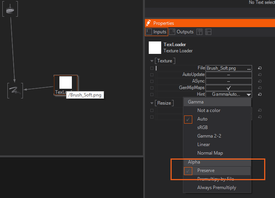Open the Hint dropdown arrow

click(248, 95)
